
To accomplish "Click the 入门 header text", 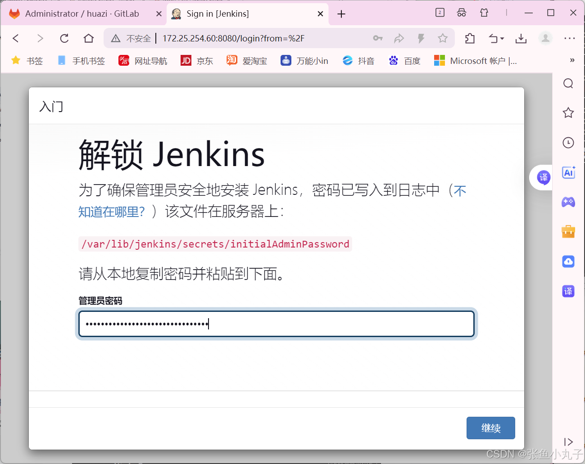I will (x=51, y=107).
